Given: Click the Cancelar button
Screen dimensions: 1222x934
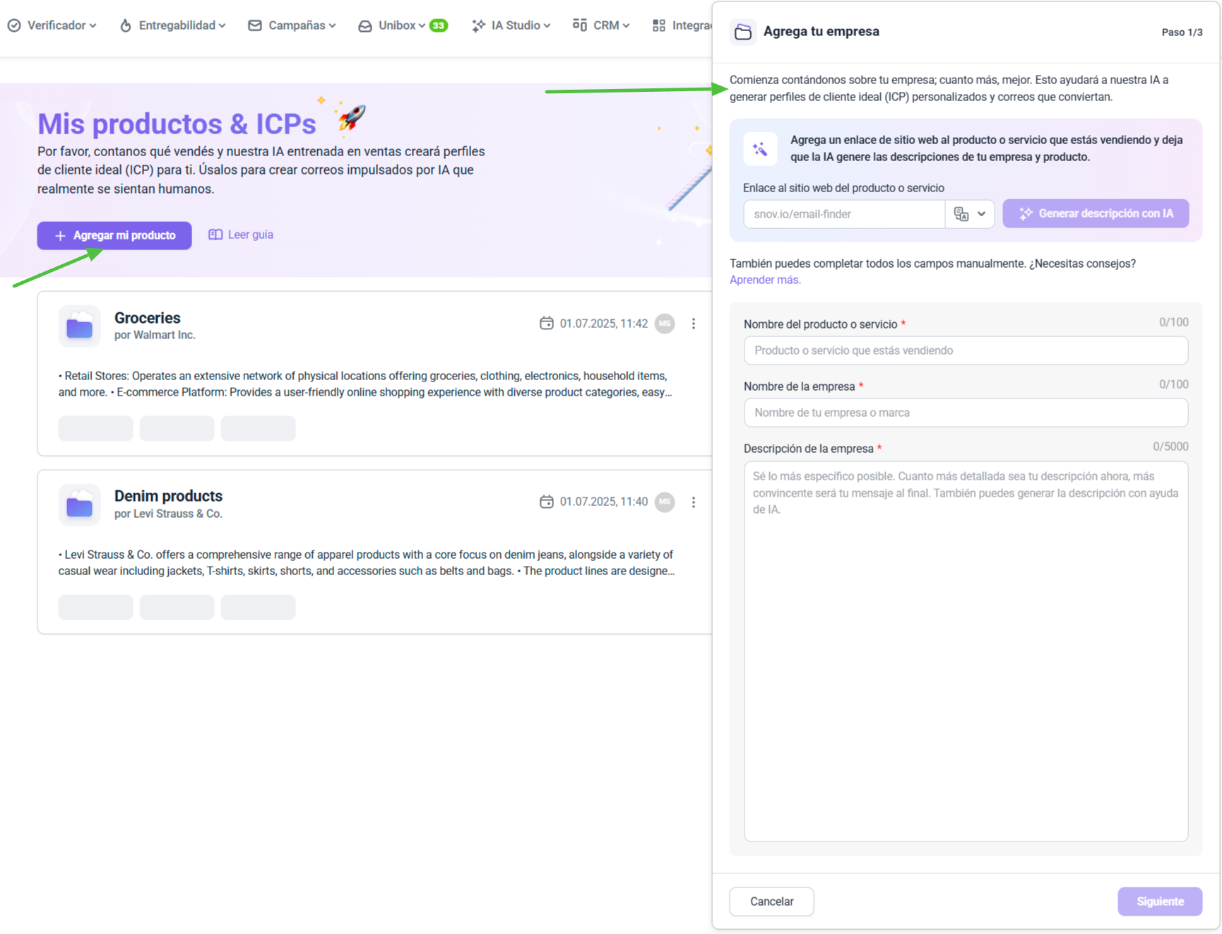Looking at the screenshot, I should [x=771, y=902].
